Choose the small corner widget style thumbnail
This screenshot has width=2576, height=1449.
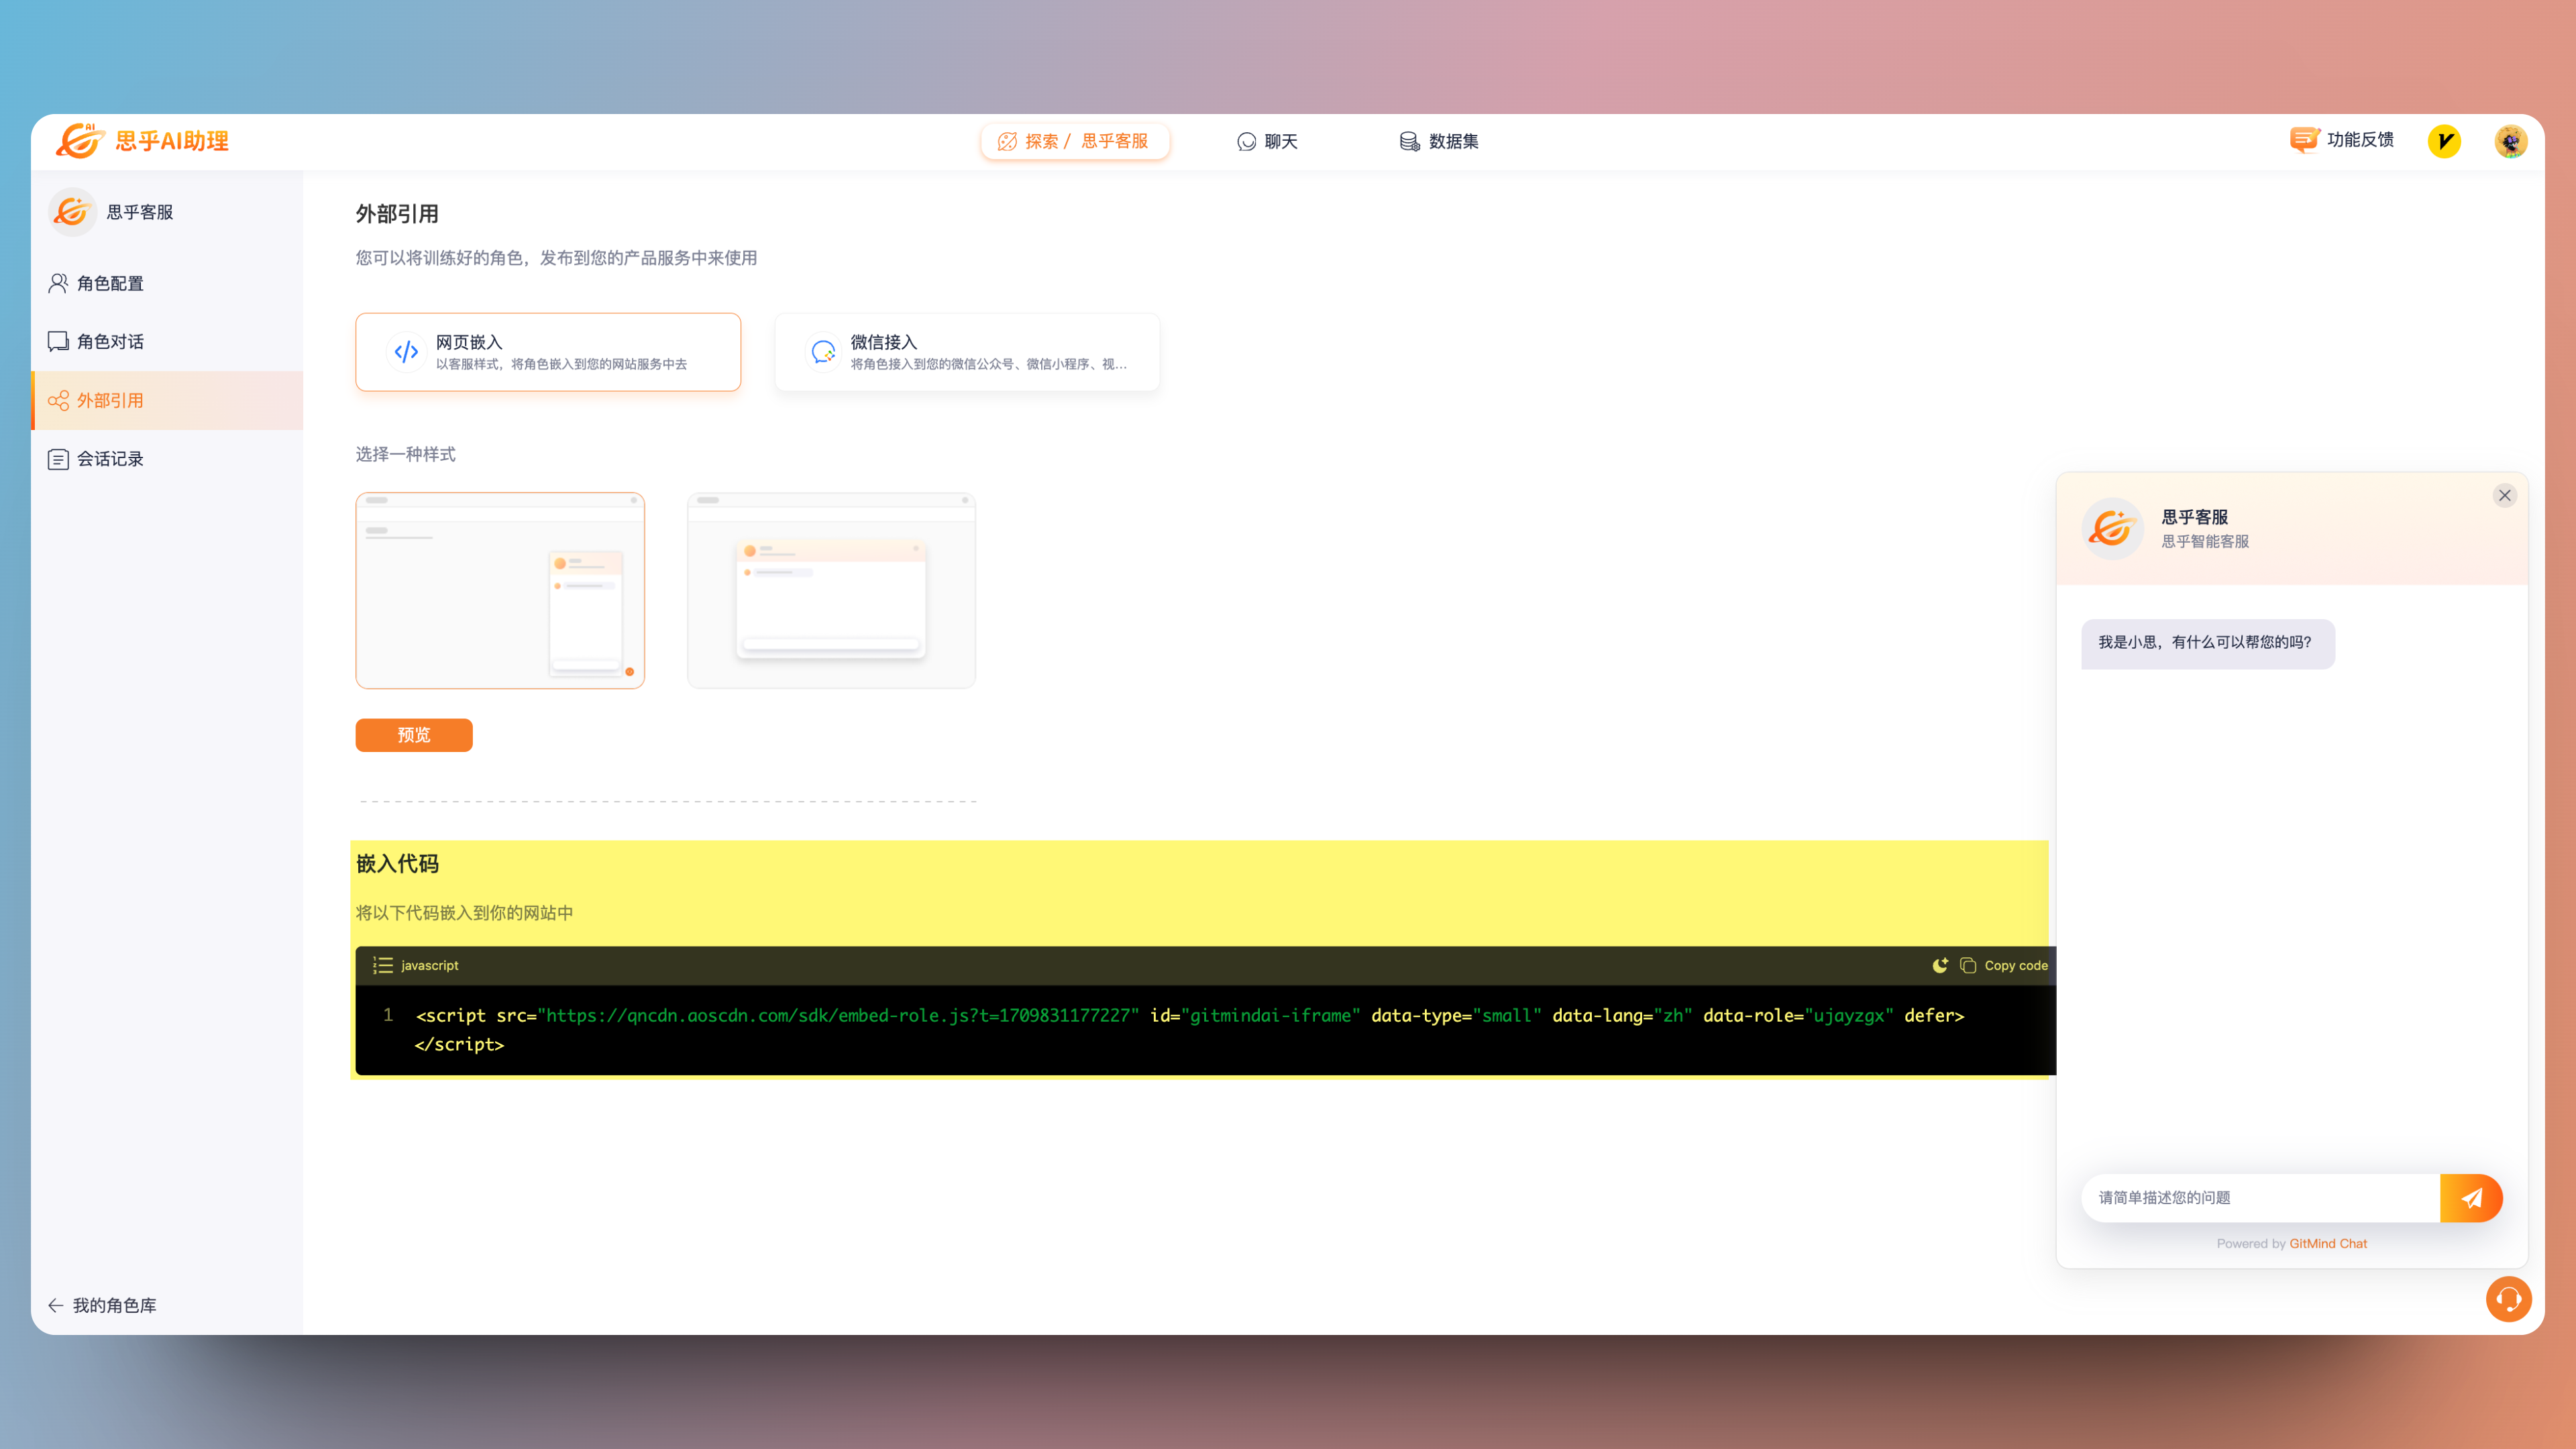pos(500,590)
